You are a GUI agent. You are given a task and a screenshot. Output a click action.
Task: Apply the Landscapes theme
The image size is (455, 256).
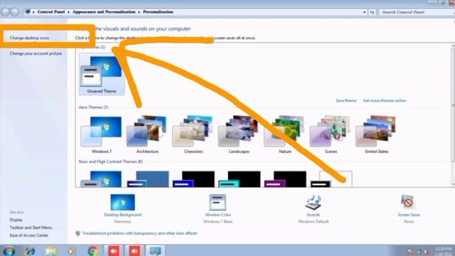[x=239, y=135]
